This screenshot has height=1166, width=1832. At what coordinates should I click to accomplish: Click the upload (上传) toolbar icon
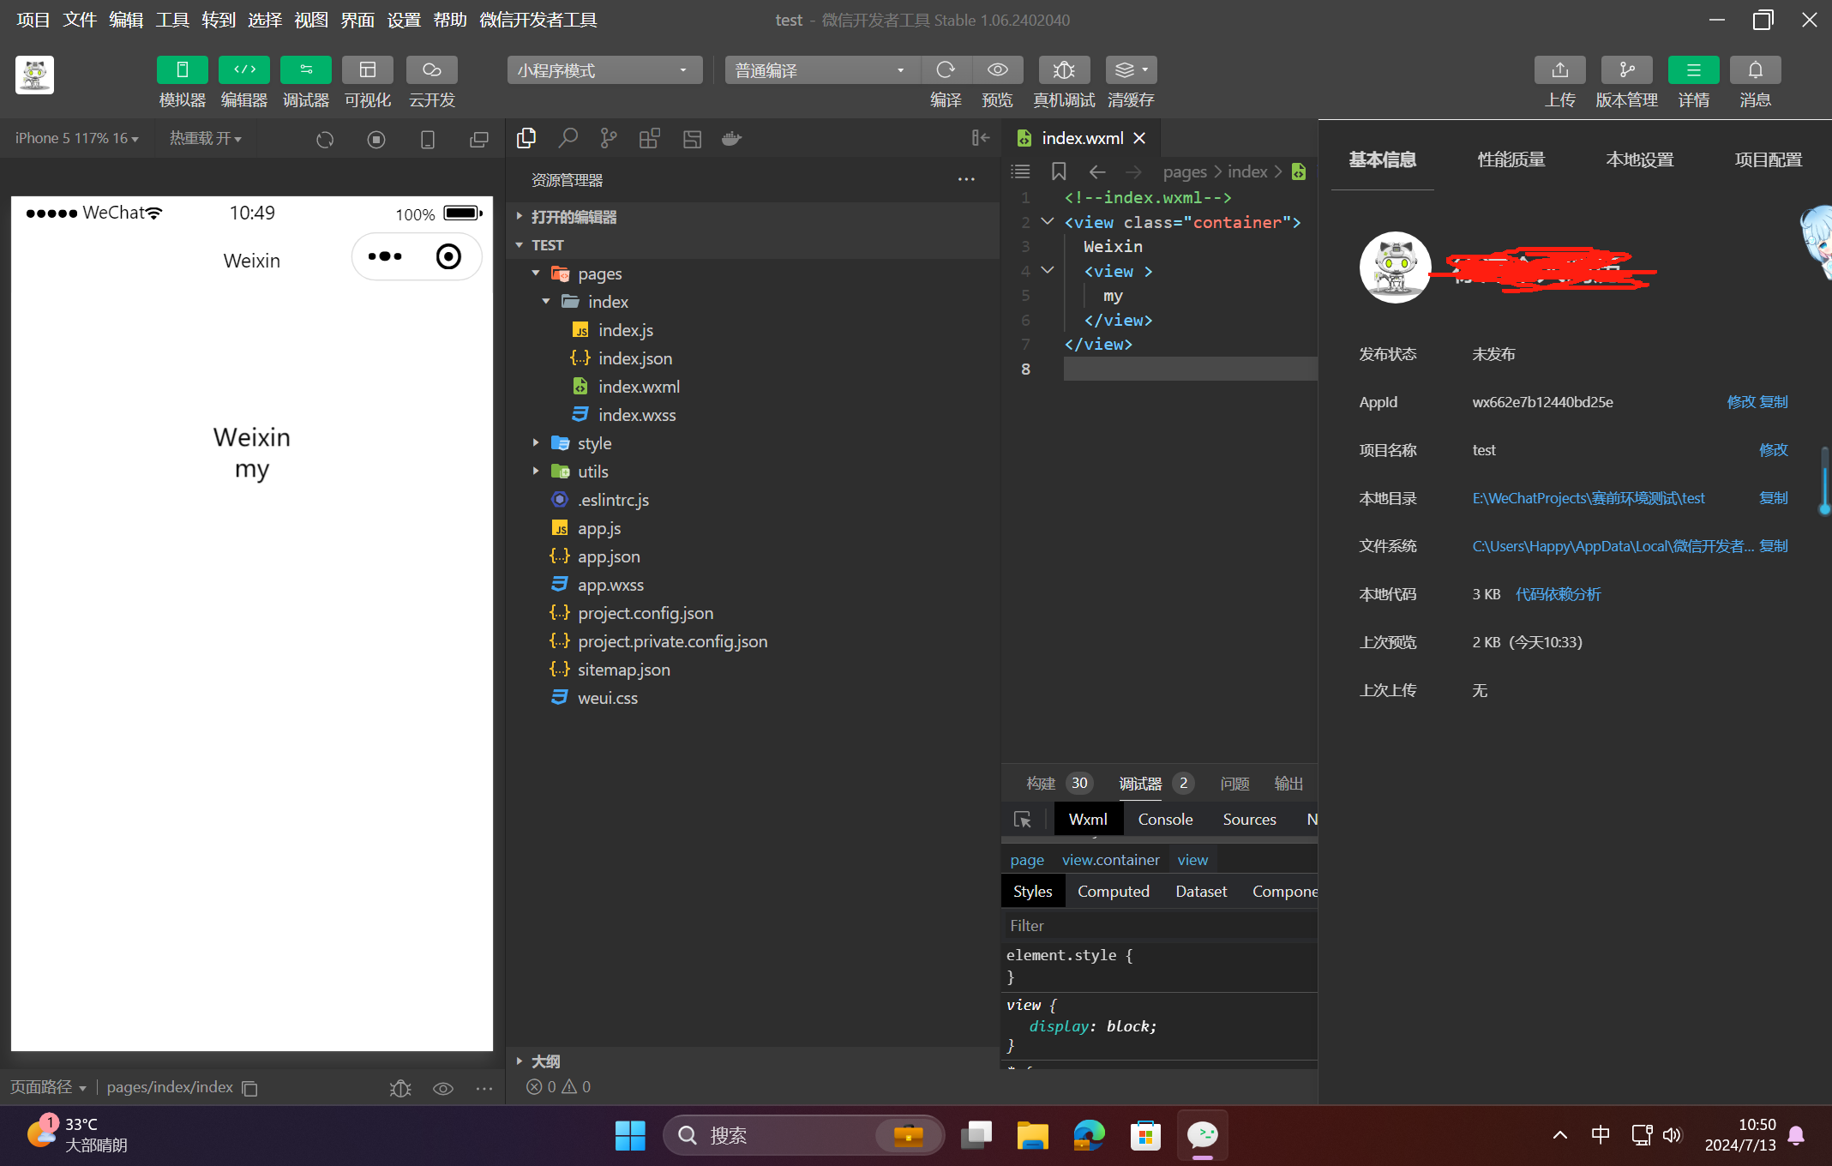[x=1559, y=70]
